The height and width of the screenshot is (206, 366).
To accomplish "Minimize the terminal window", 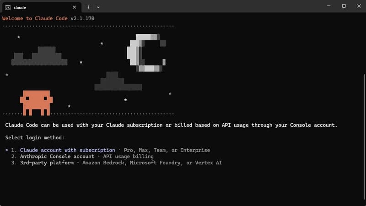I will pyautogui.click(x=328, y=6).
